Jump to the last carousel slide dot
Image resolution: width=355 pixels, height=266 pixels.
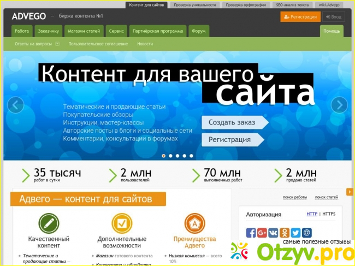(191, 156)
